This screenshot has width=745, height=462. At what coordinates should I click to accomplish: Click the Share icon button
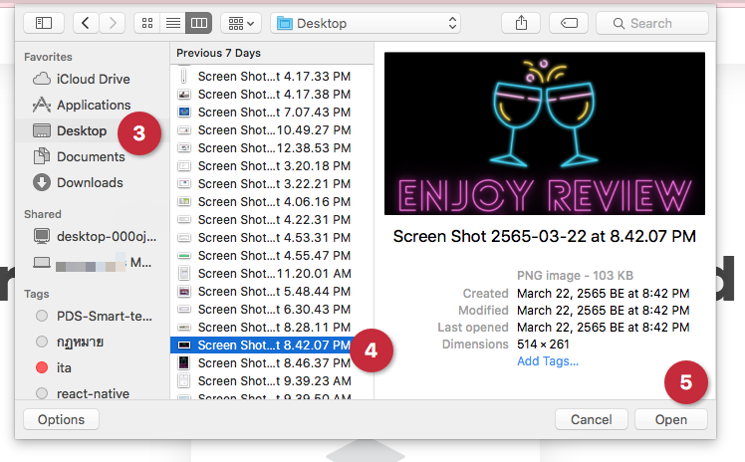click(x=521, y=22)
